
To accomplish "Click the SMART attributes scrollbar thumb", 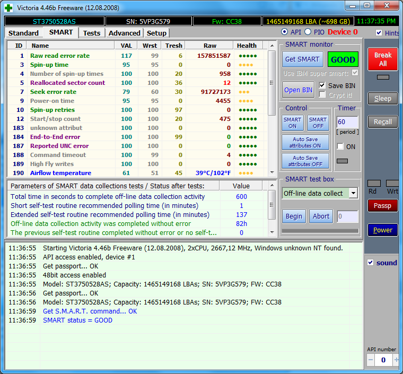I will point(272,83).
